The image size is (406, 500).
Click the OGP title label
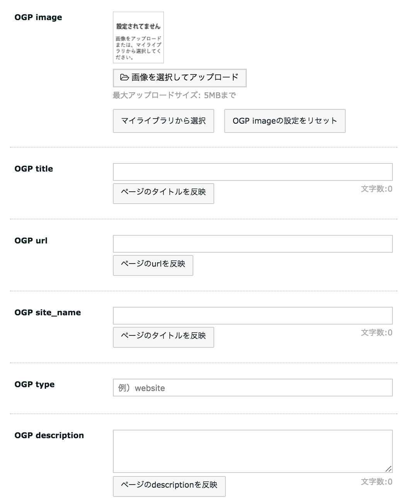point(34,169)
